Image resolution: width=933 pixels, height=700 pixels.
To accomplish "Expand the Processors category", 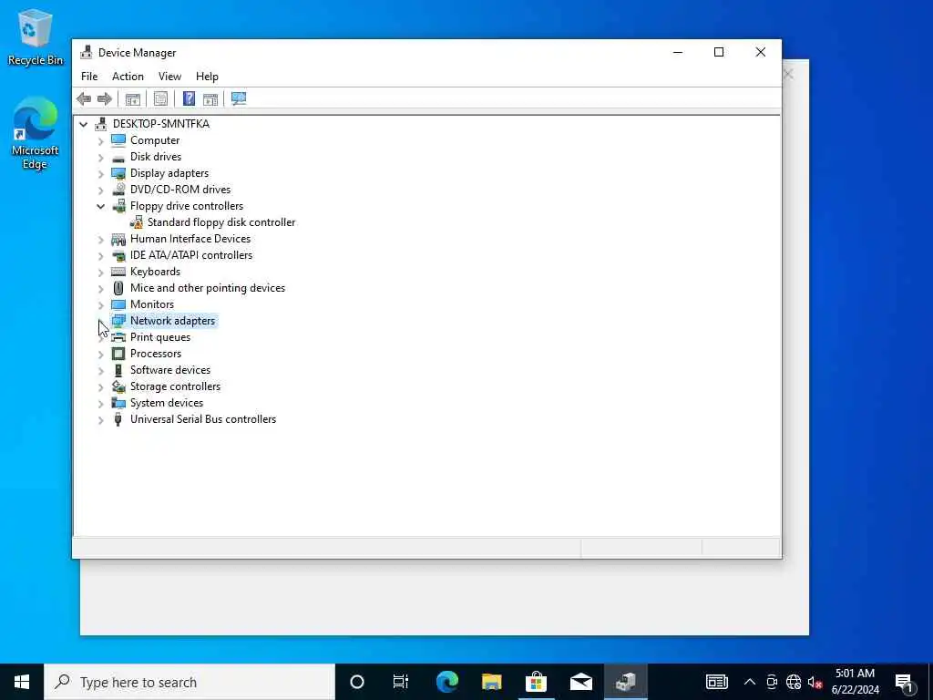I will coord(100,355).
